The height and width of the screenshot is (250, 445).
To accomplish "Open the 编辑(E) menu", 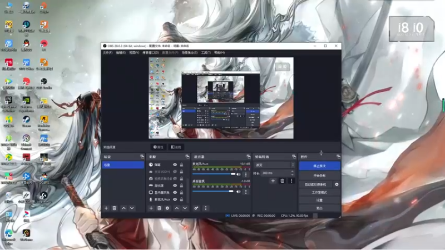I will point(121,52).
